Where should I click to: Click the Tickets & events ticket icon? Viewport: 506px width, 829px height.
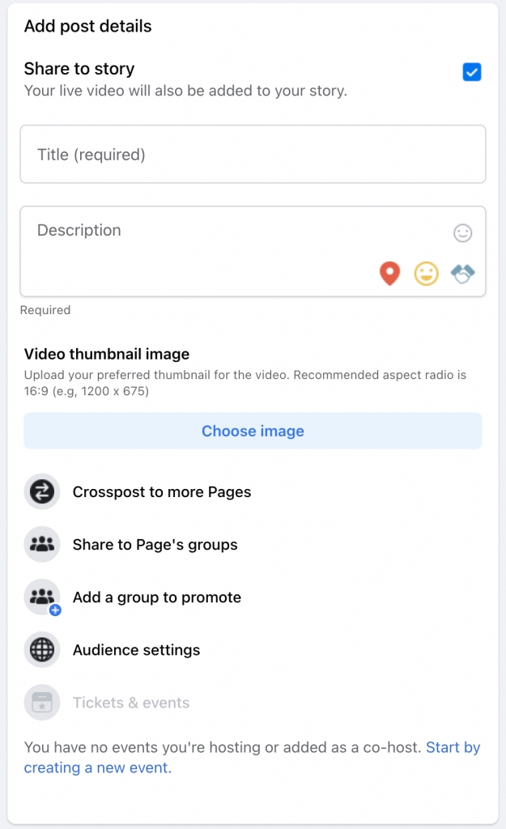(x=42, y=702)
